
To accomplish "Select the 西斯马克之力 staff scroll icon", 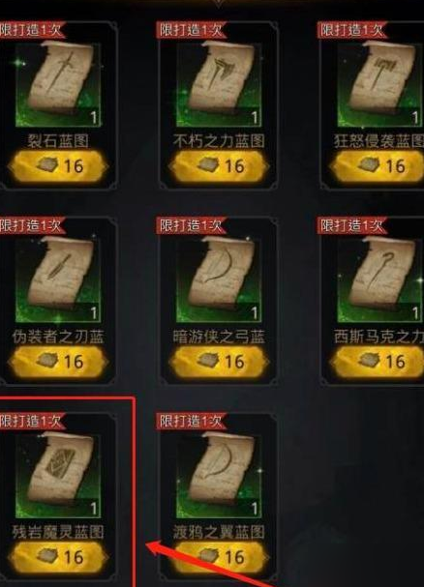I will coord(379,280).
